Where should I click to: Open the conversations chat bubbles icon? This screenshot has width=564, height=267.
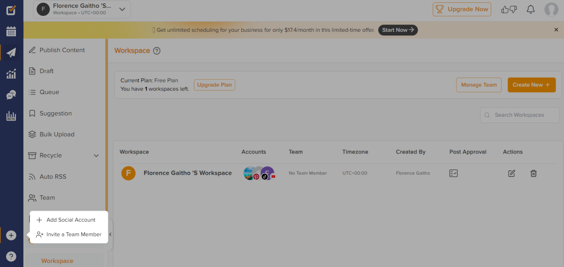(11, 95)
